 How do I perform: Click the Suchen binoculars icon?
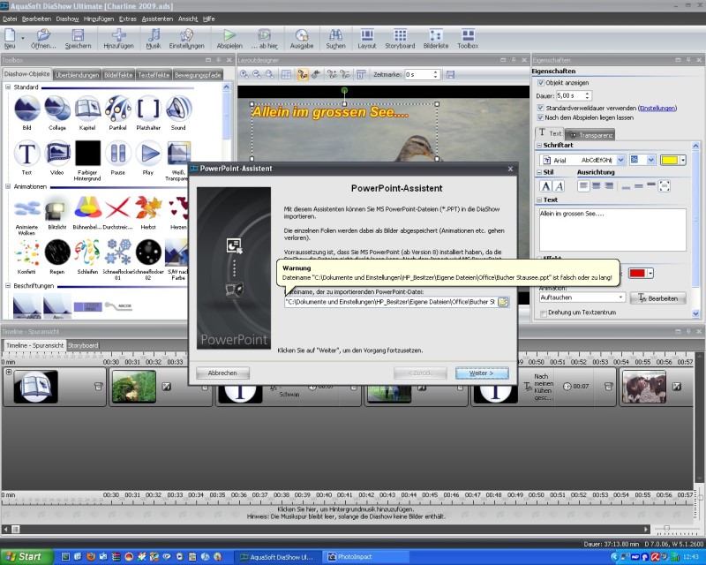tap(335, 35)
